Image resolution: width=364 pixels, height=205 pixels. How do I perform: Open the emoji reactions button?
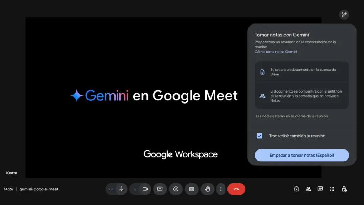pos(176,189)
